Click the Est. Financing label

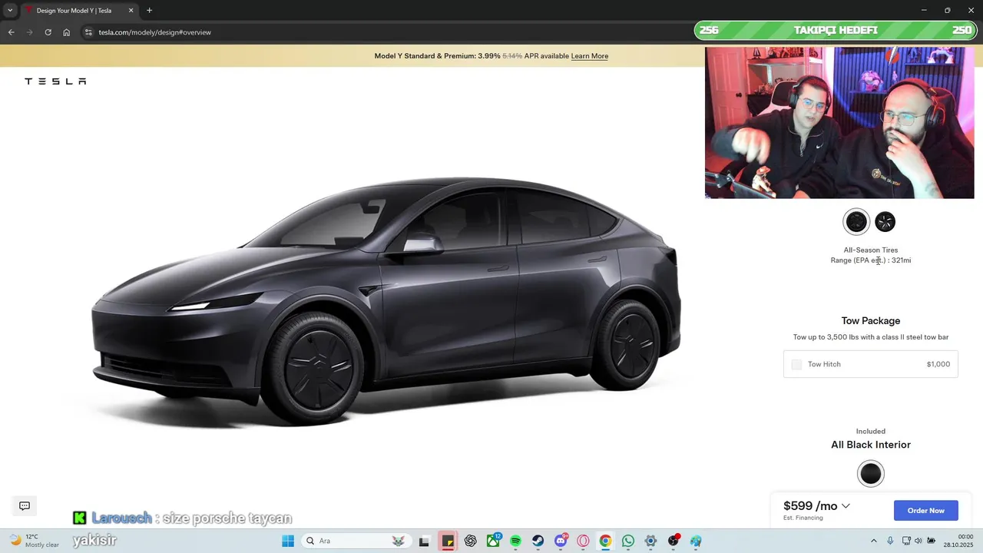803,518
